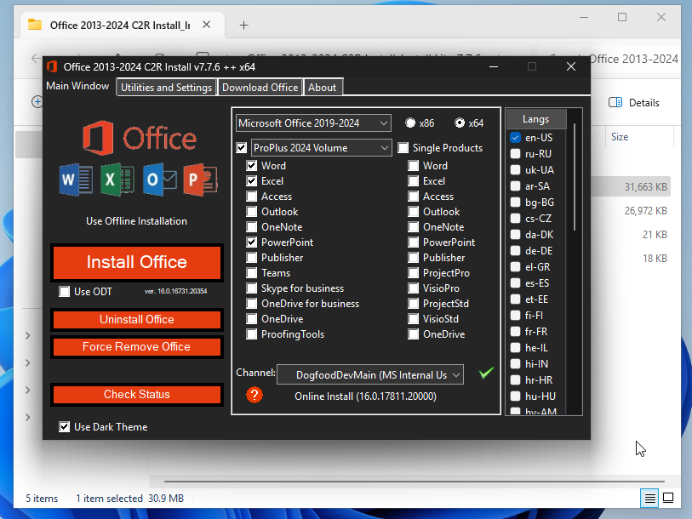Uncheck PowerPoint under ProPlus 2024 Volume
692x519 pixels.
[x=252, y=242]
